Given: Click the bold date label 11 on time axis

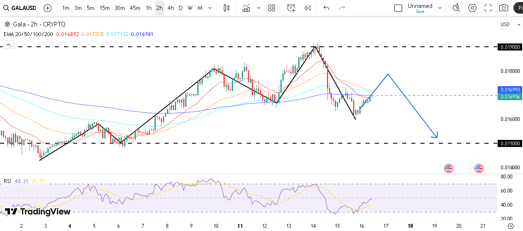Looking at the screenshot, I should [240, 226].
